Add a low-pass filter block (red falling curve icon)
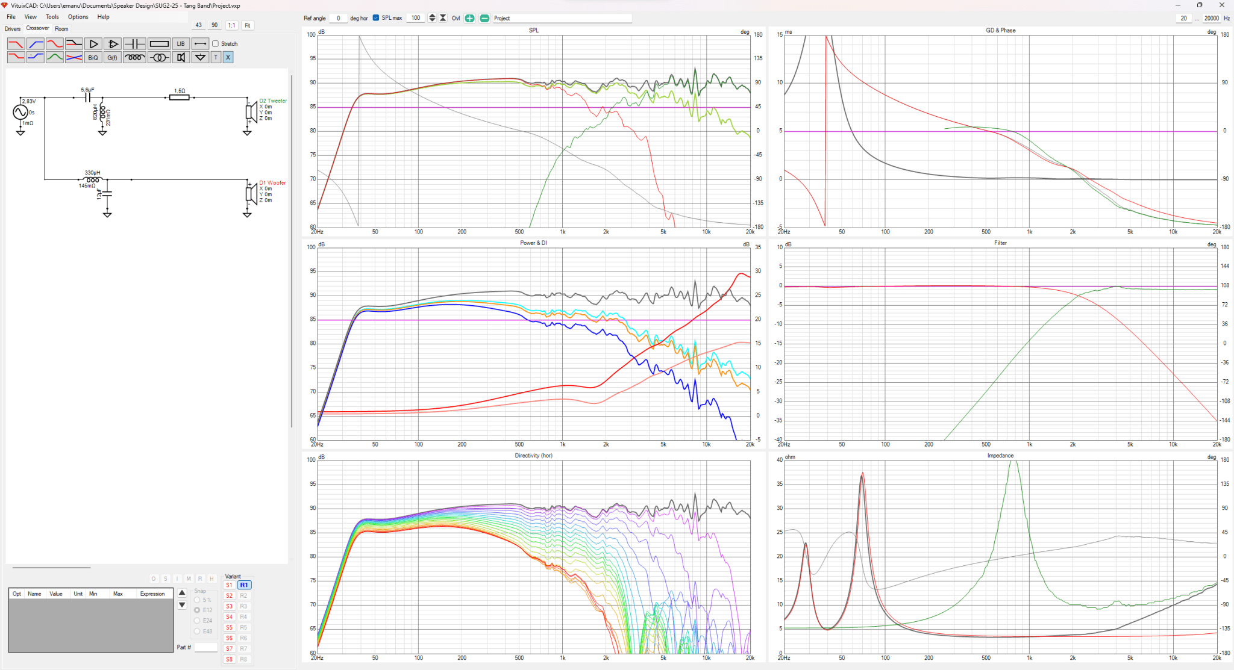 (x=16, y=44)
